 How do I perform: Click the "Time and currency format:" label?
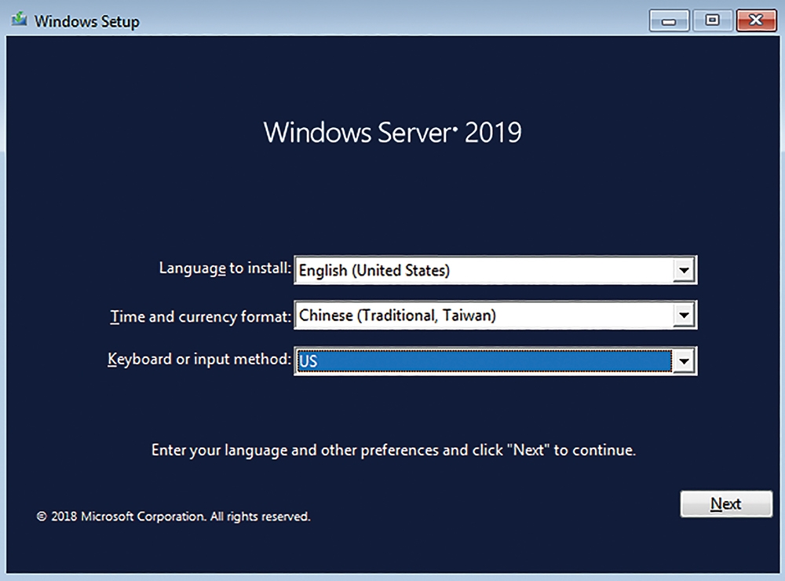(x=200, y=316)
